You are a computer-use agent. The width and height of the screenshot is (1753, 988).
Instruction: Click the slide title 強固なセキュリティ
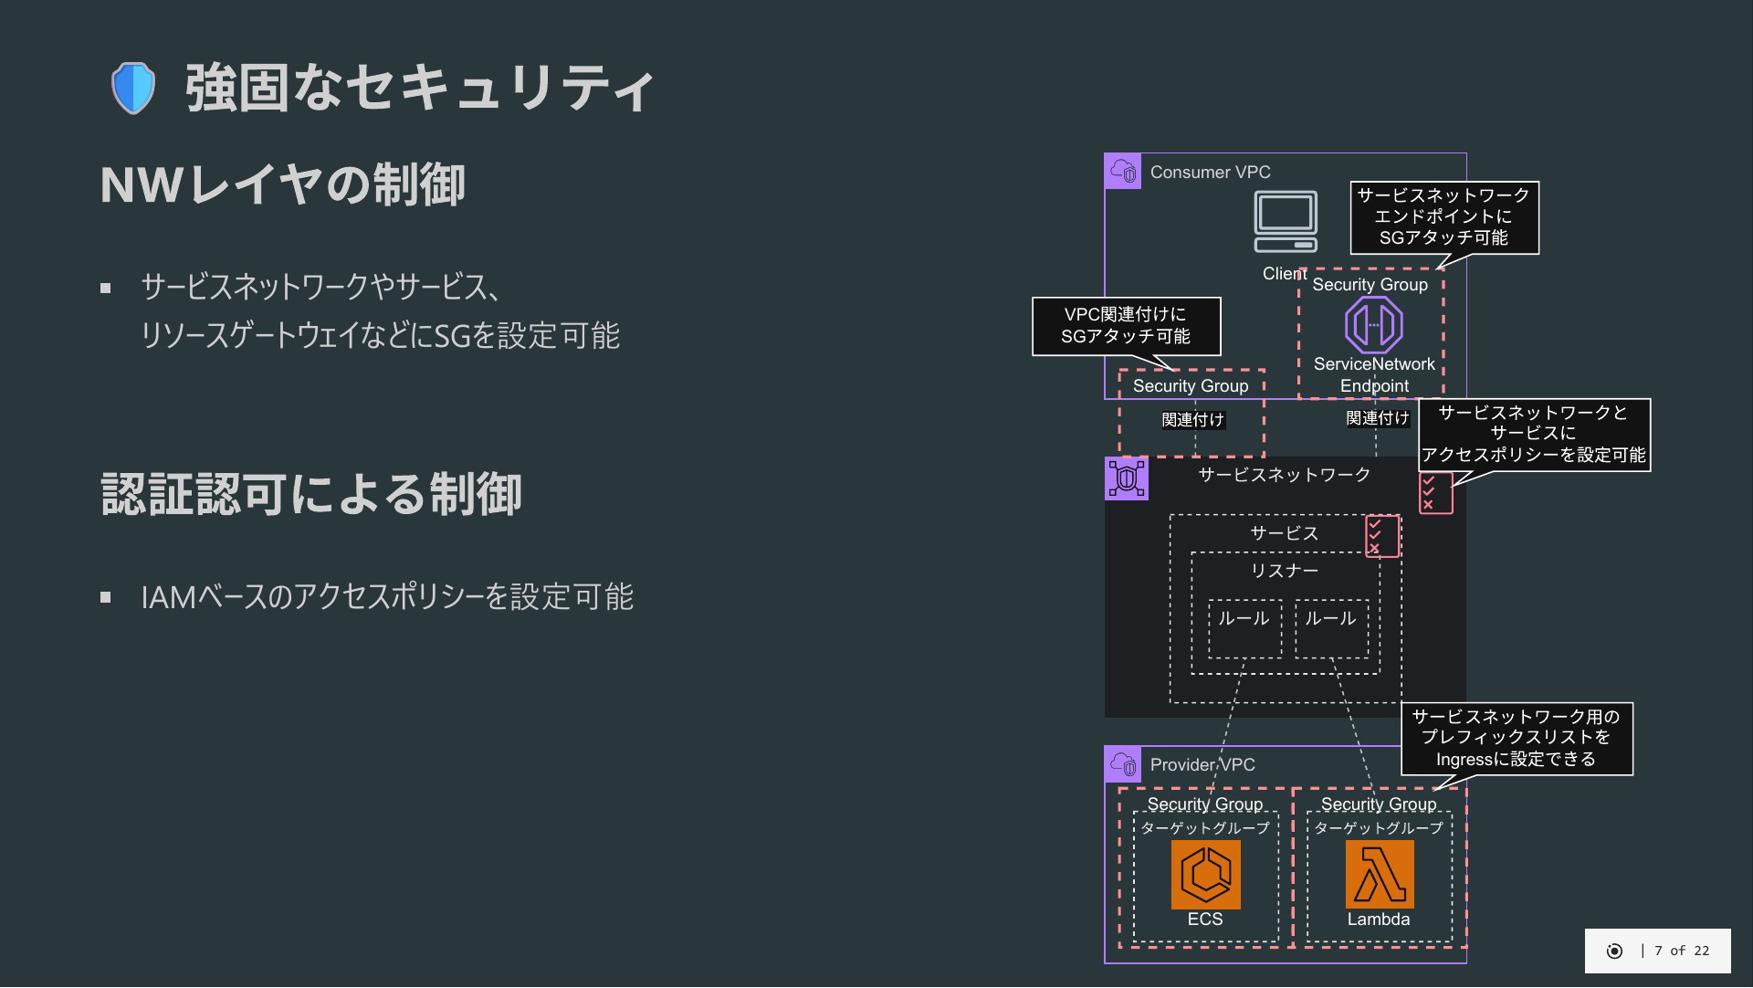pyautogui.click(x=420, y=89)
